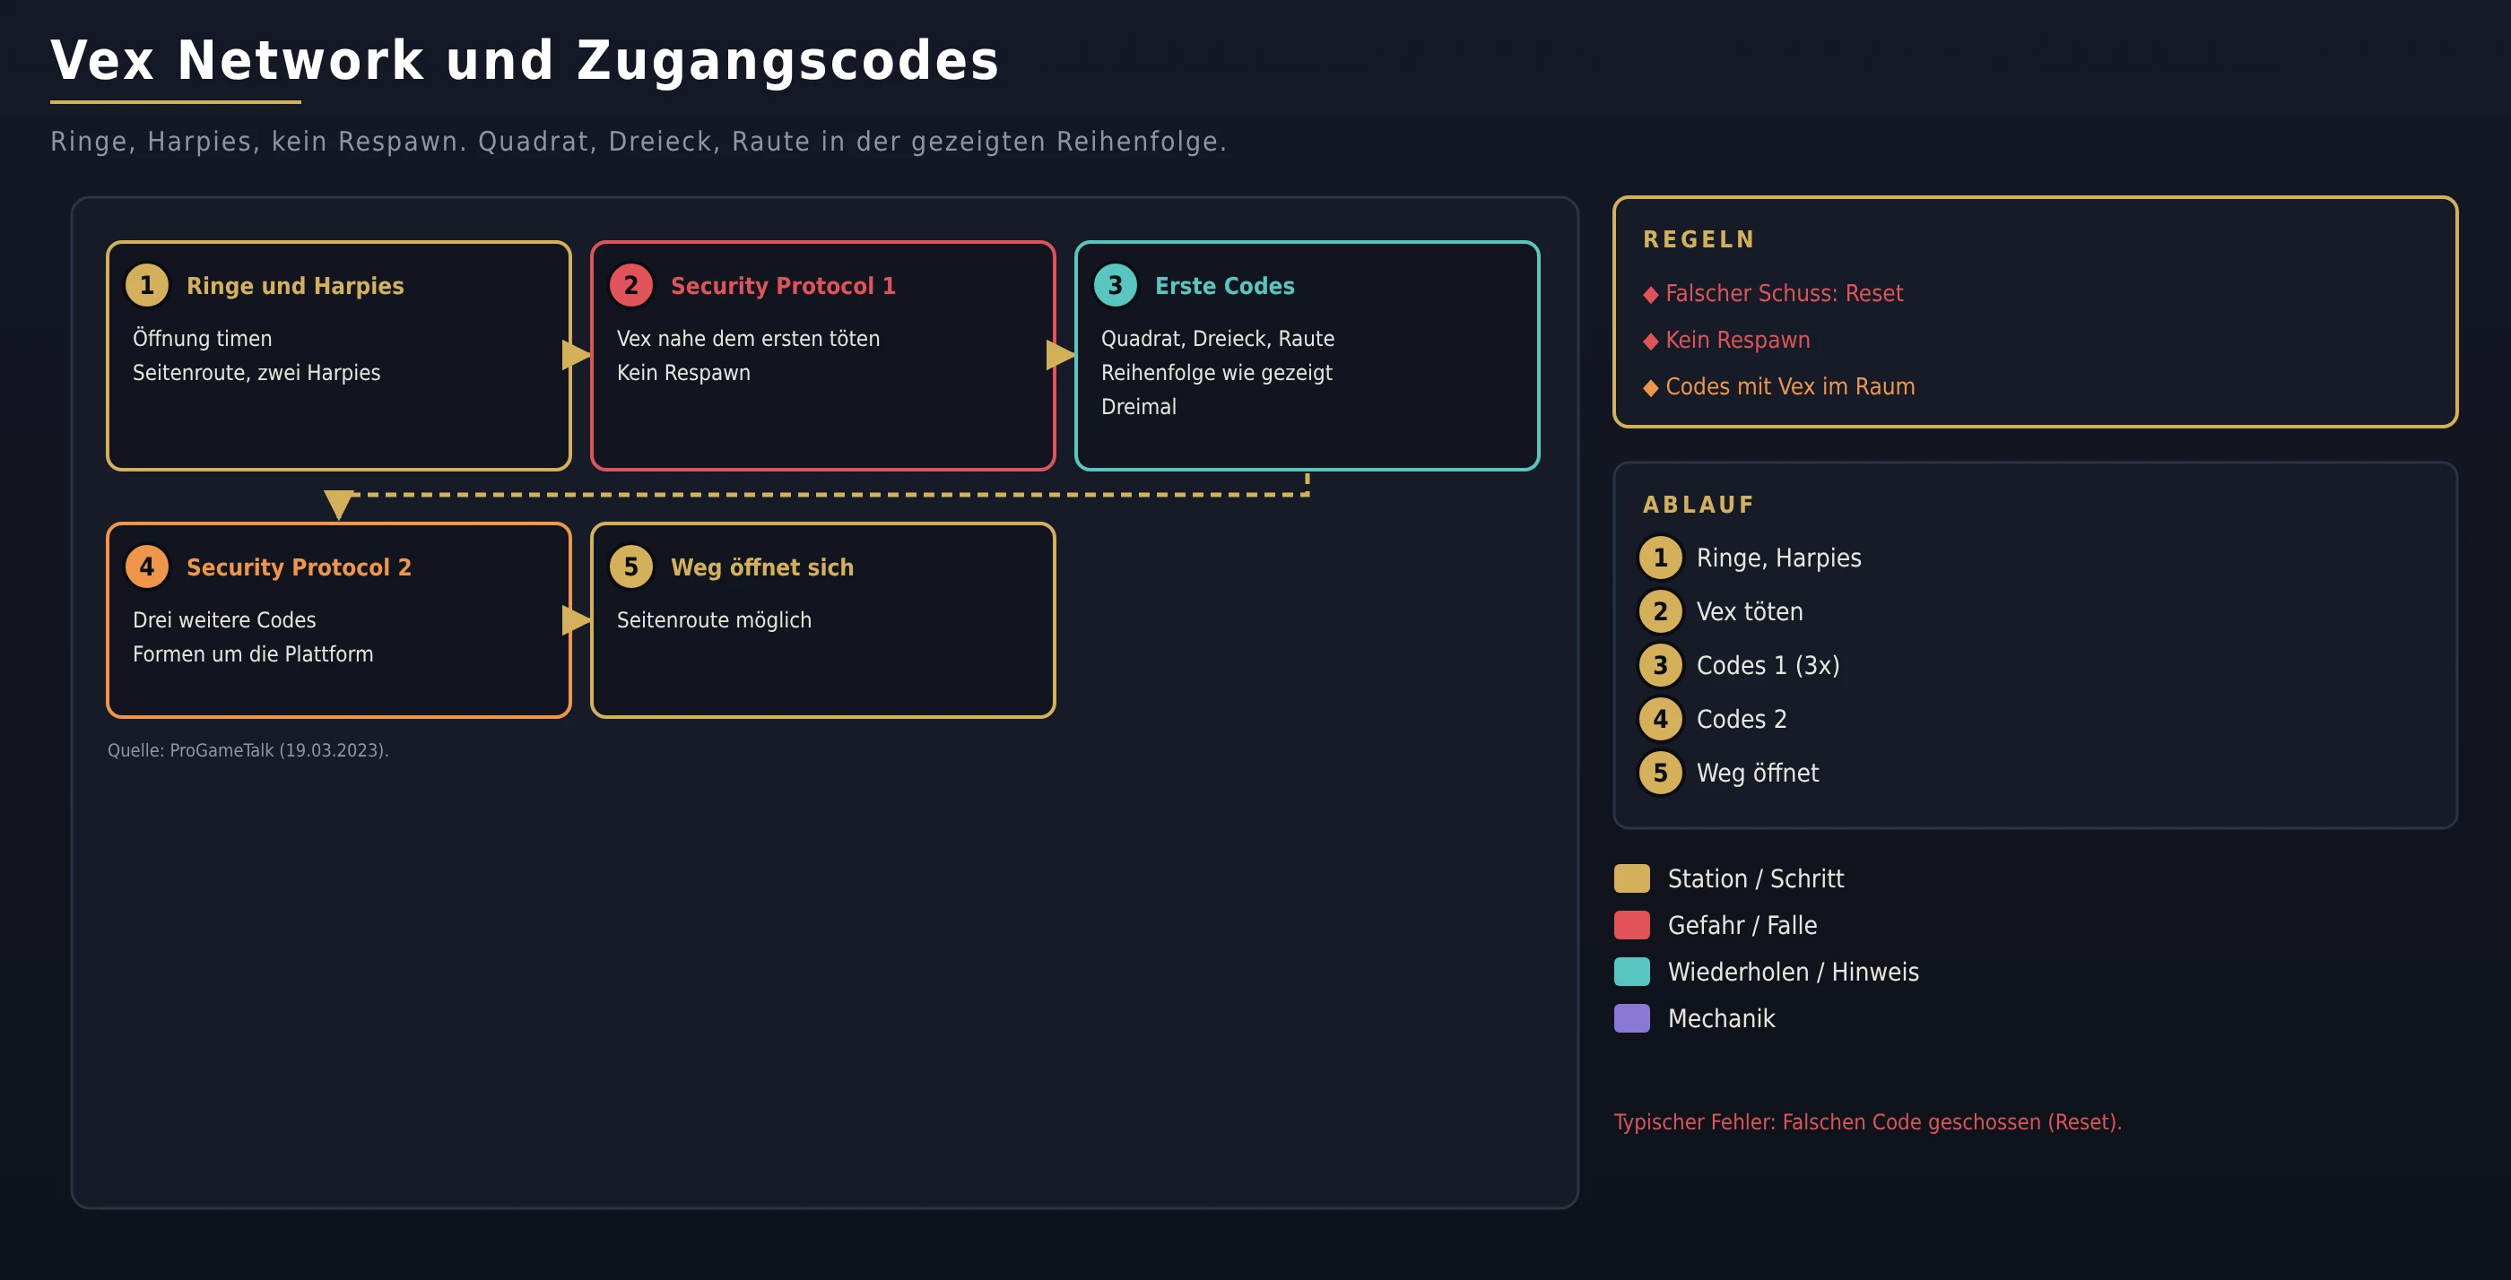Select the number 4 circle beside Codes 2
This screenshot has height=1280, width=2511.
pyautogui.click(x=1660, y=719)
